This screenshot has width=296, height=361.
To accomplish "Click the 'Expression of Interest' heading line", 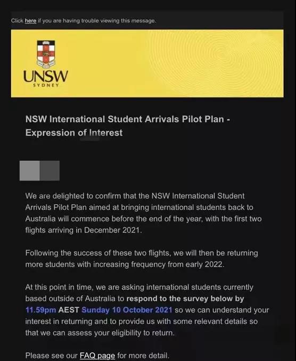I will tap(74, 133).
